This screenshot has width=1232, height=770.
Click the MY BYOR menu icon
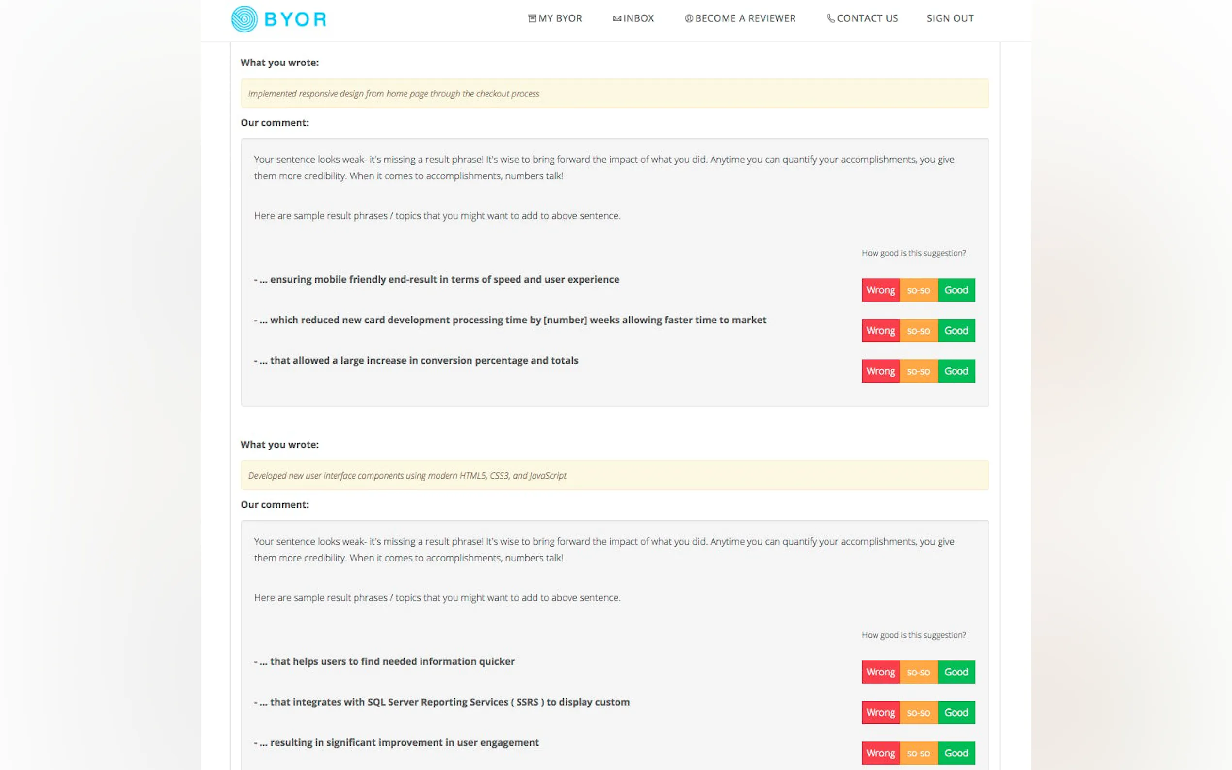click(532, 18)
